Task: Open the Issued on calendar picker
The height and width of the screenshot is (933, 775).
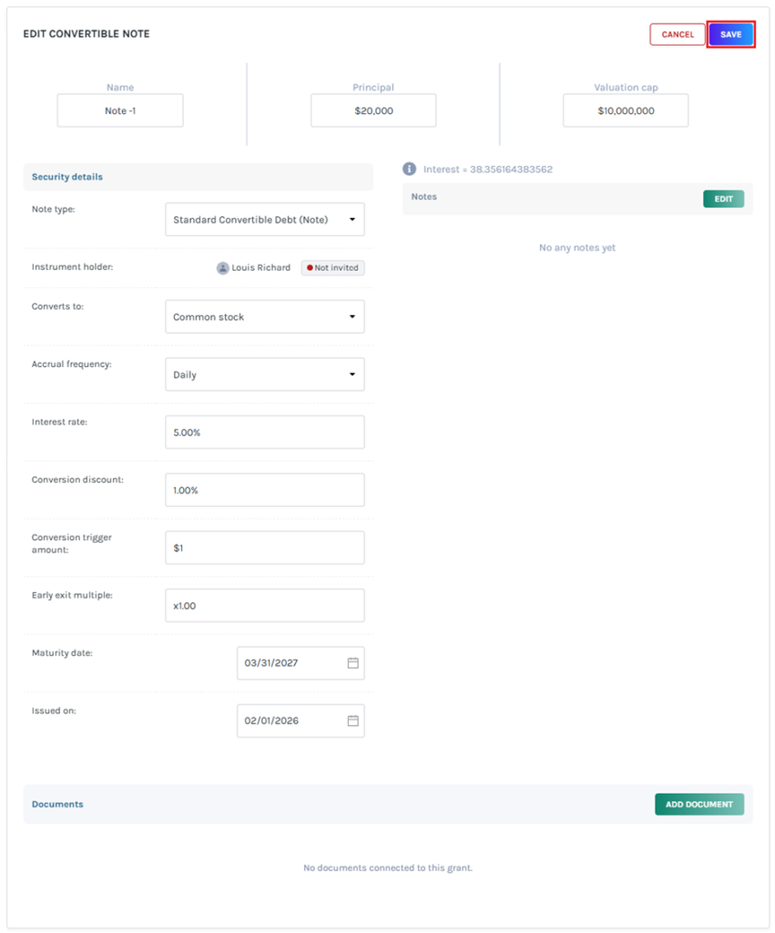Action: (353, 721)
